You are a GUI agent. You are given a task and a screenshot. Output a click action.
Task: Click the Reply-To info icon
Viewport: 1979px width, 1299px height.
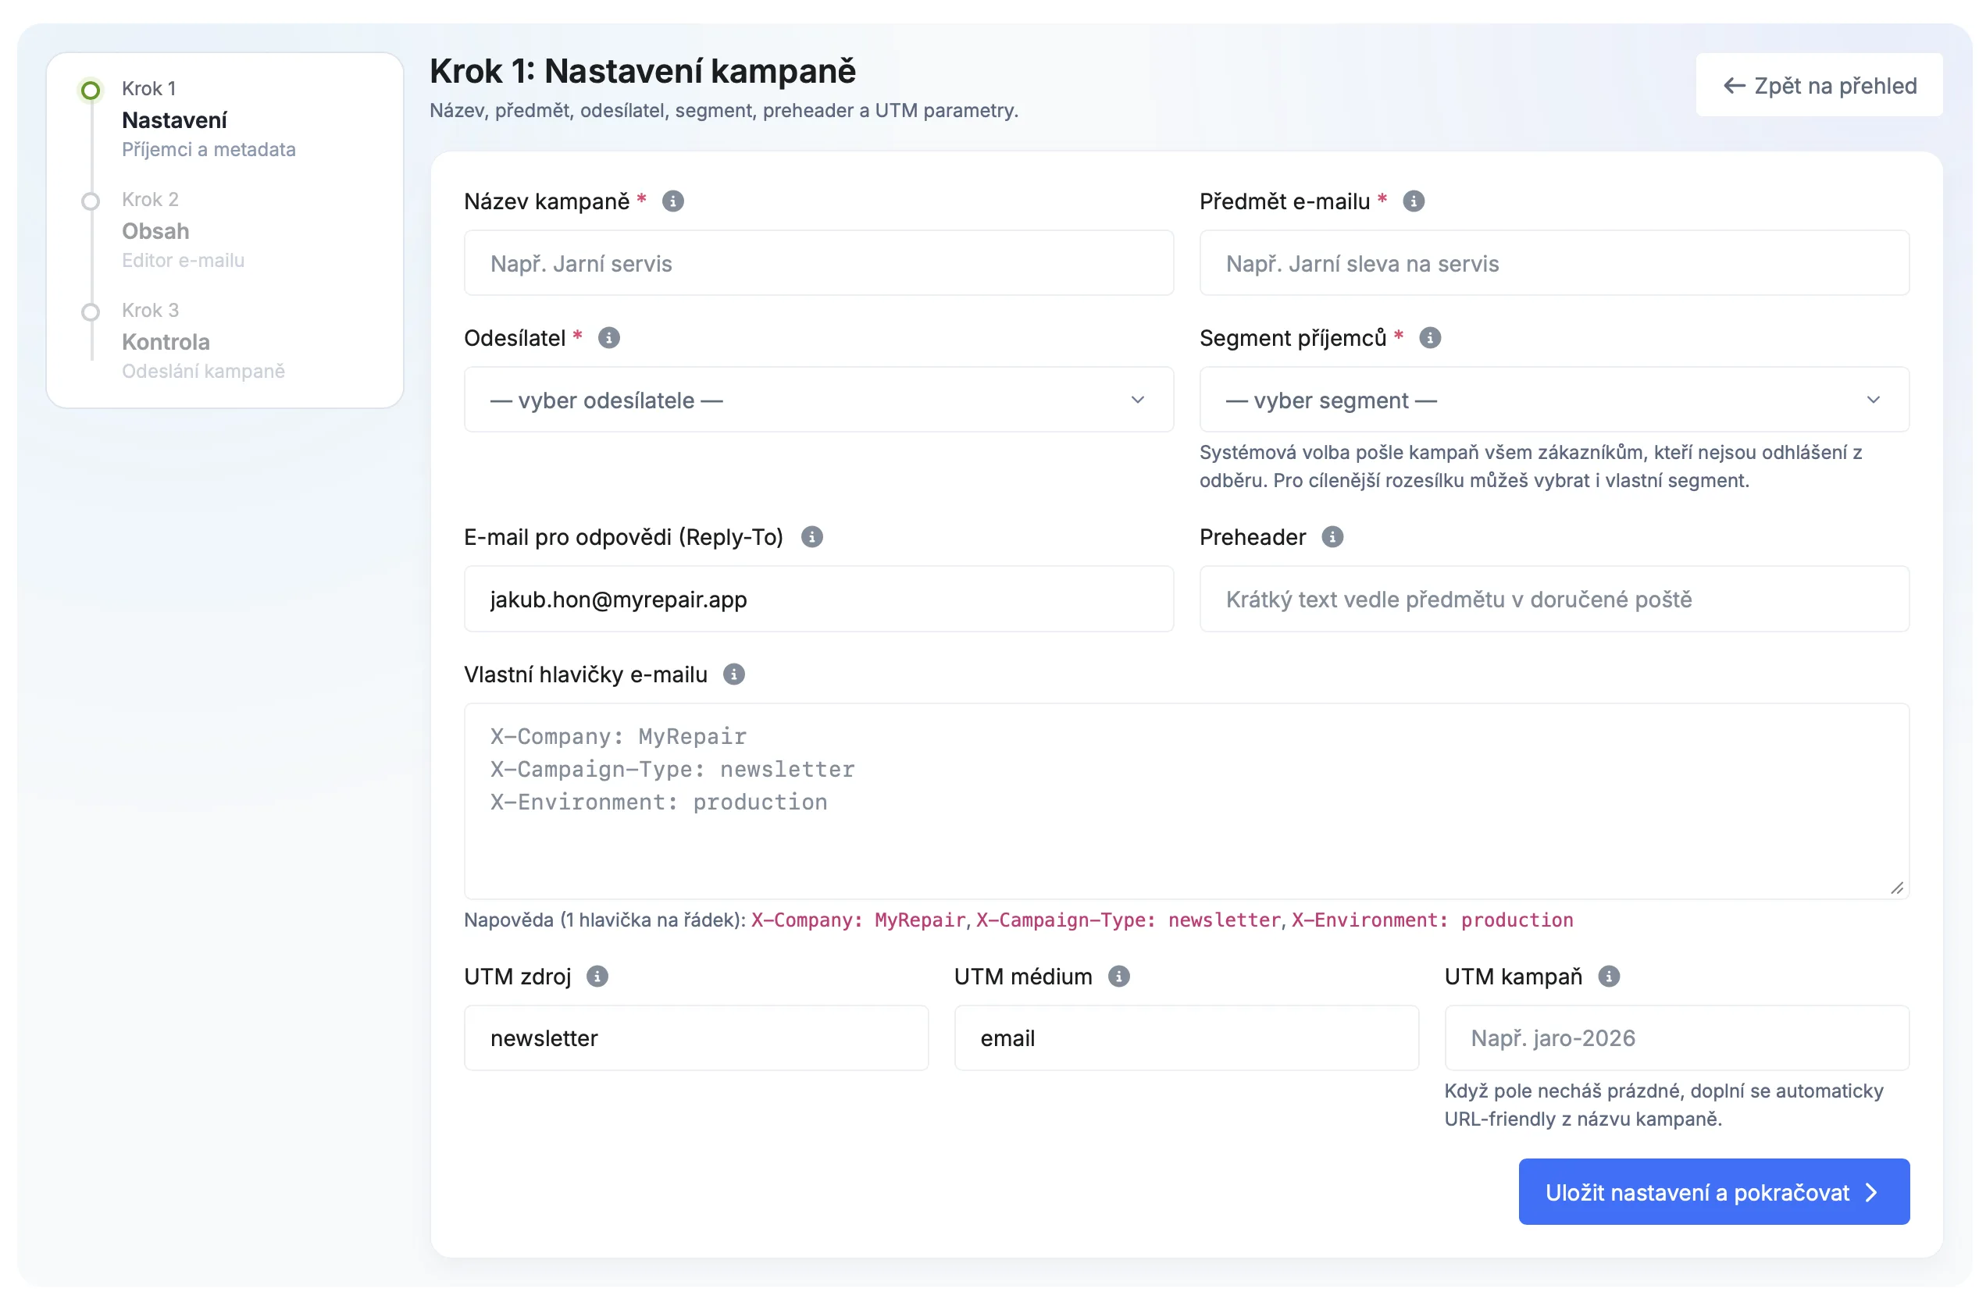811,537
